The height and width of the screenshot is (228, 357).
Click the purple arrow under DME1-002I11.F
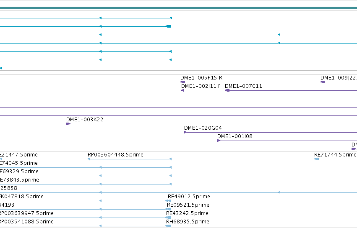coord(182,90)
